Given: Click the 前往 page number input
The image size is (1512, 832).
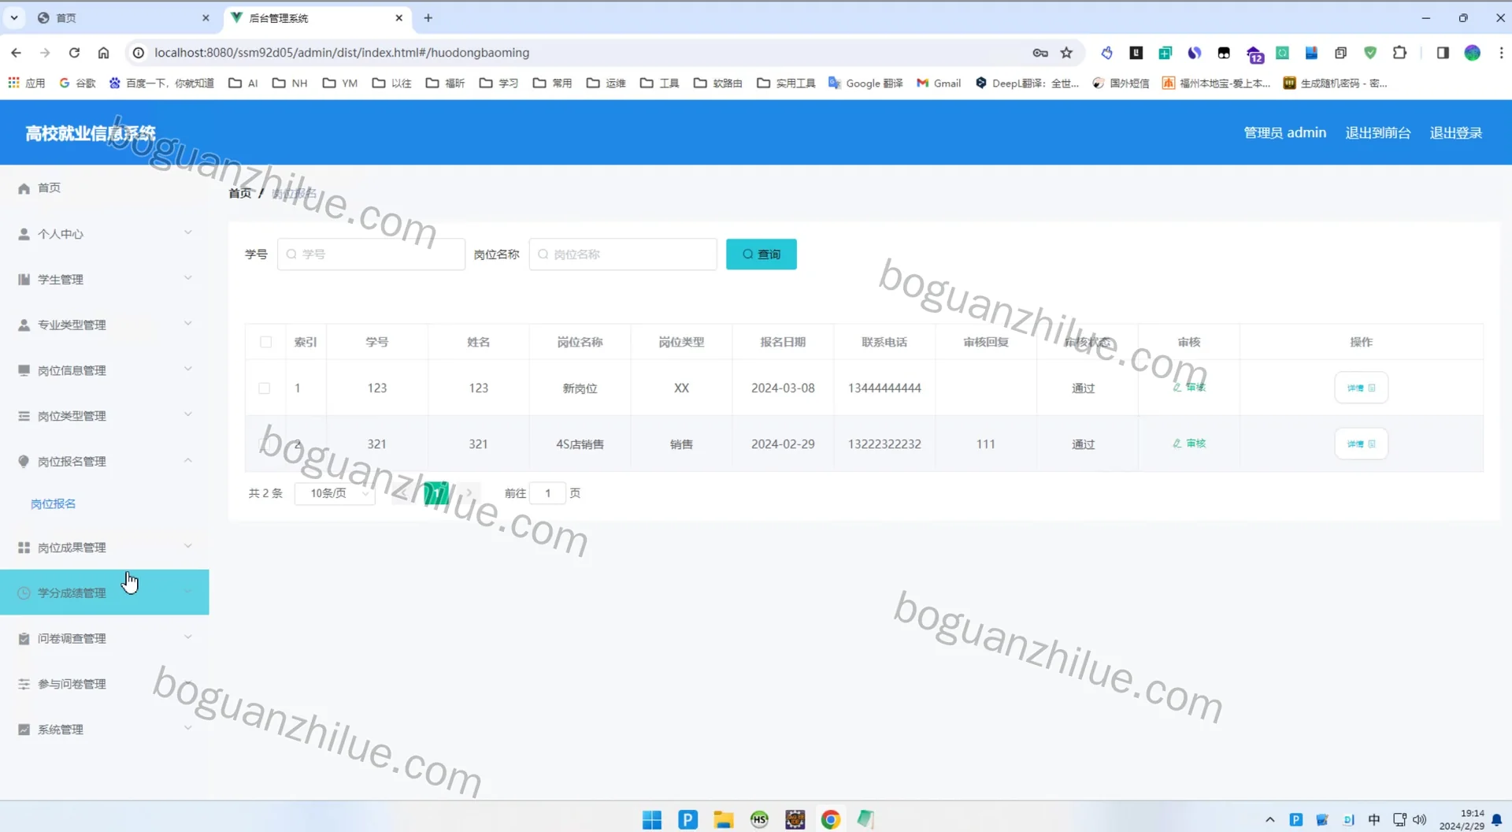Looking at the screenshot, I should (x=548, y=493).
